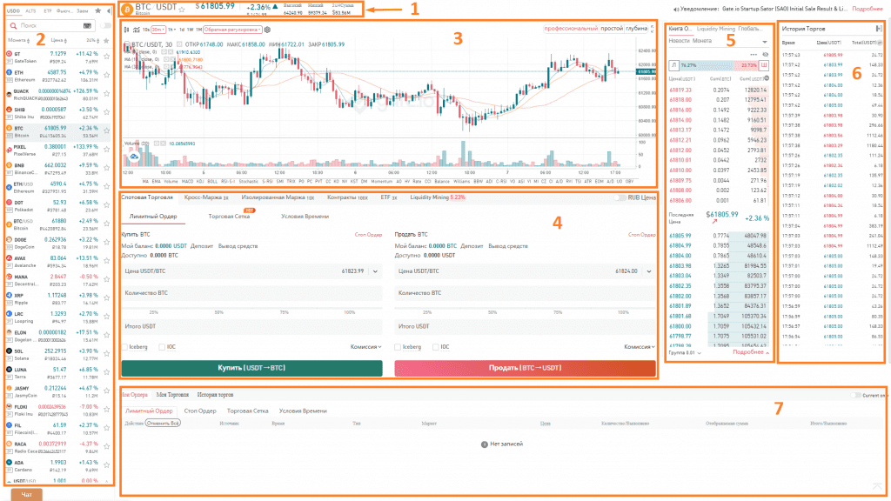This screenshot has height=501, width=891.
Task: Expand buy price dropdown arrow
Action: click(375, 271)
